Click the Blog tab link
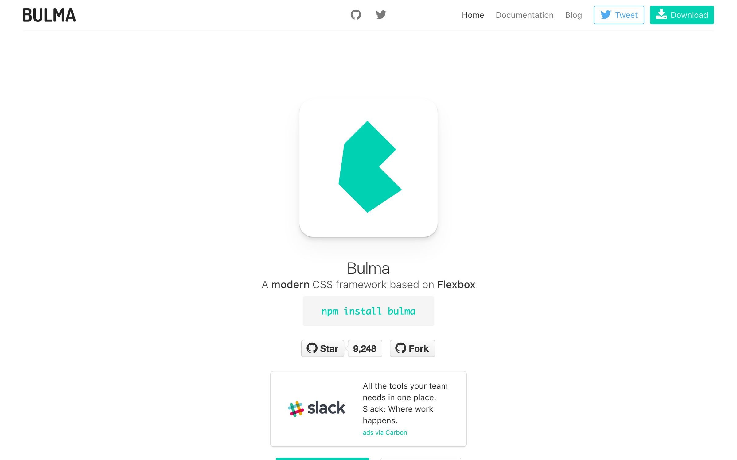The width and height of the screenshot is (737, 460). [x=573, y=15]
